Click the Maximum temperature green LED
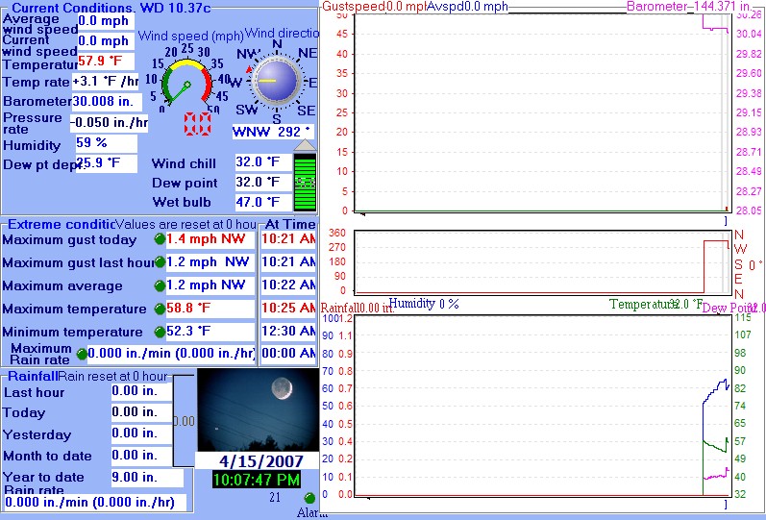The width and height of the screenshot is (766, 520). (160, 309)
